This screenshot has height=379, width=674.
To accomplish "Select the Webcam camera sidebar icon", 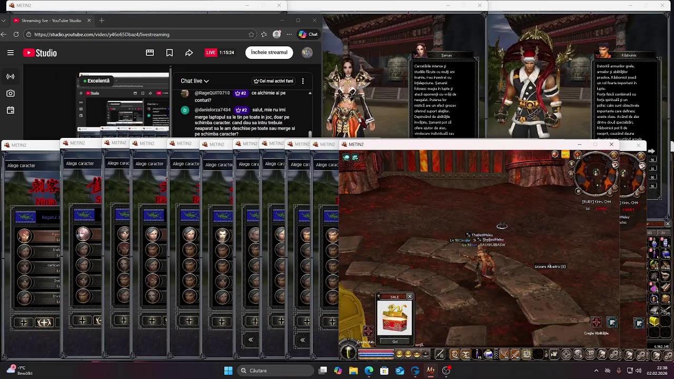I will click(11, 93).
